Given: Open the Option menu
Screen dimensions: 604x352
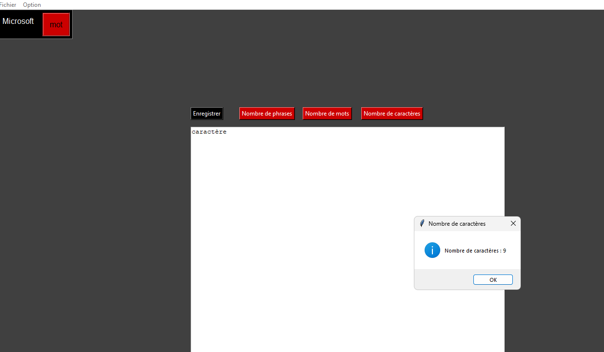Looking at the screenshot, I should tap(32, 5).
